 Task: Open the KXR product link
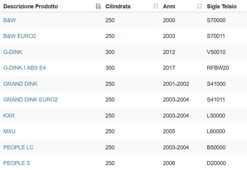point(9,116)
